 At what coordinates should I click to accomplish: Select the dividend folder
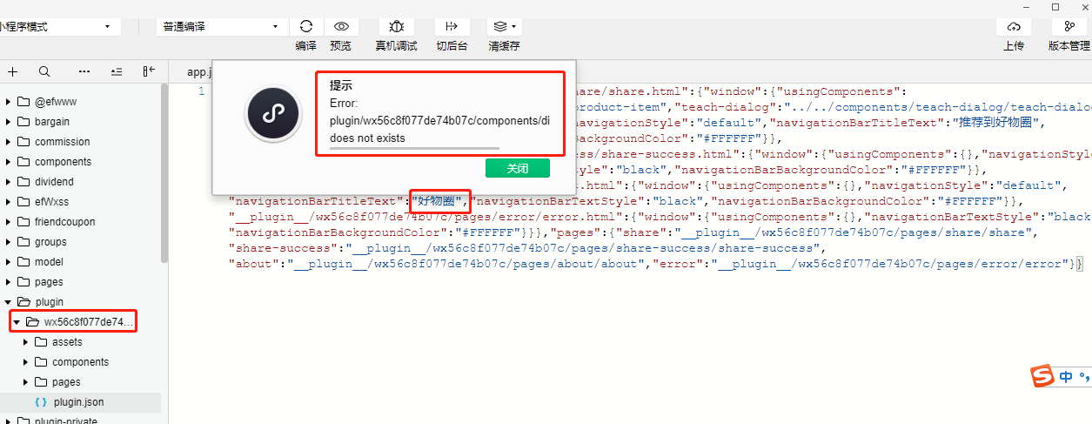pos(54,182)
